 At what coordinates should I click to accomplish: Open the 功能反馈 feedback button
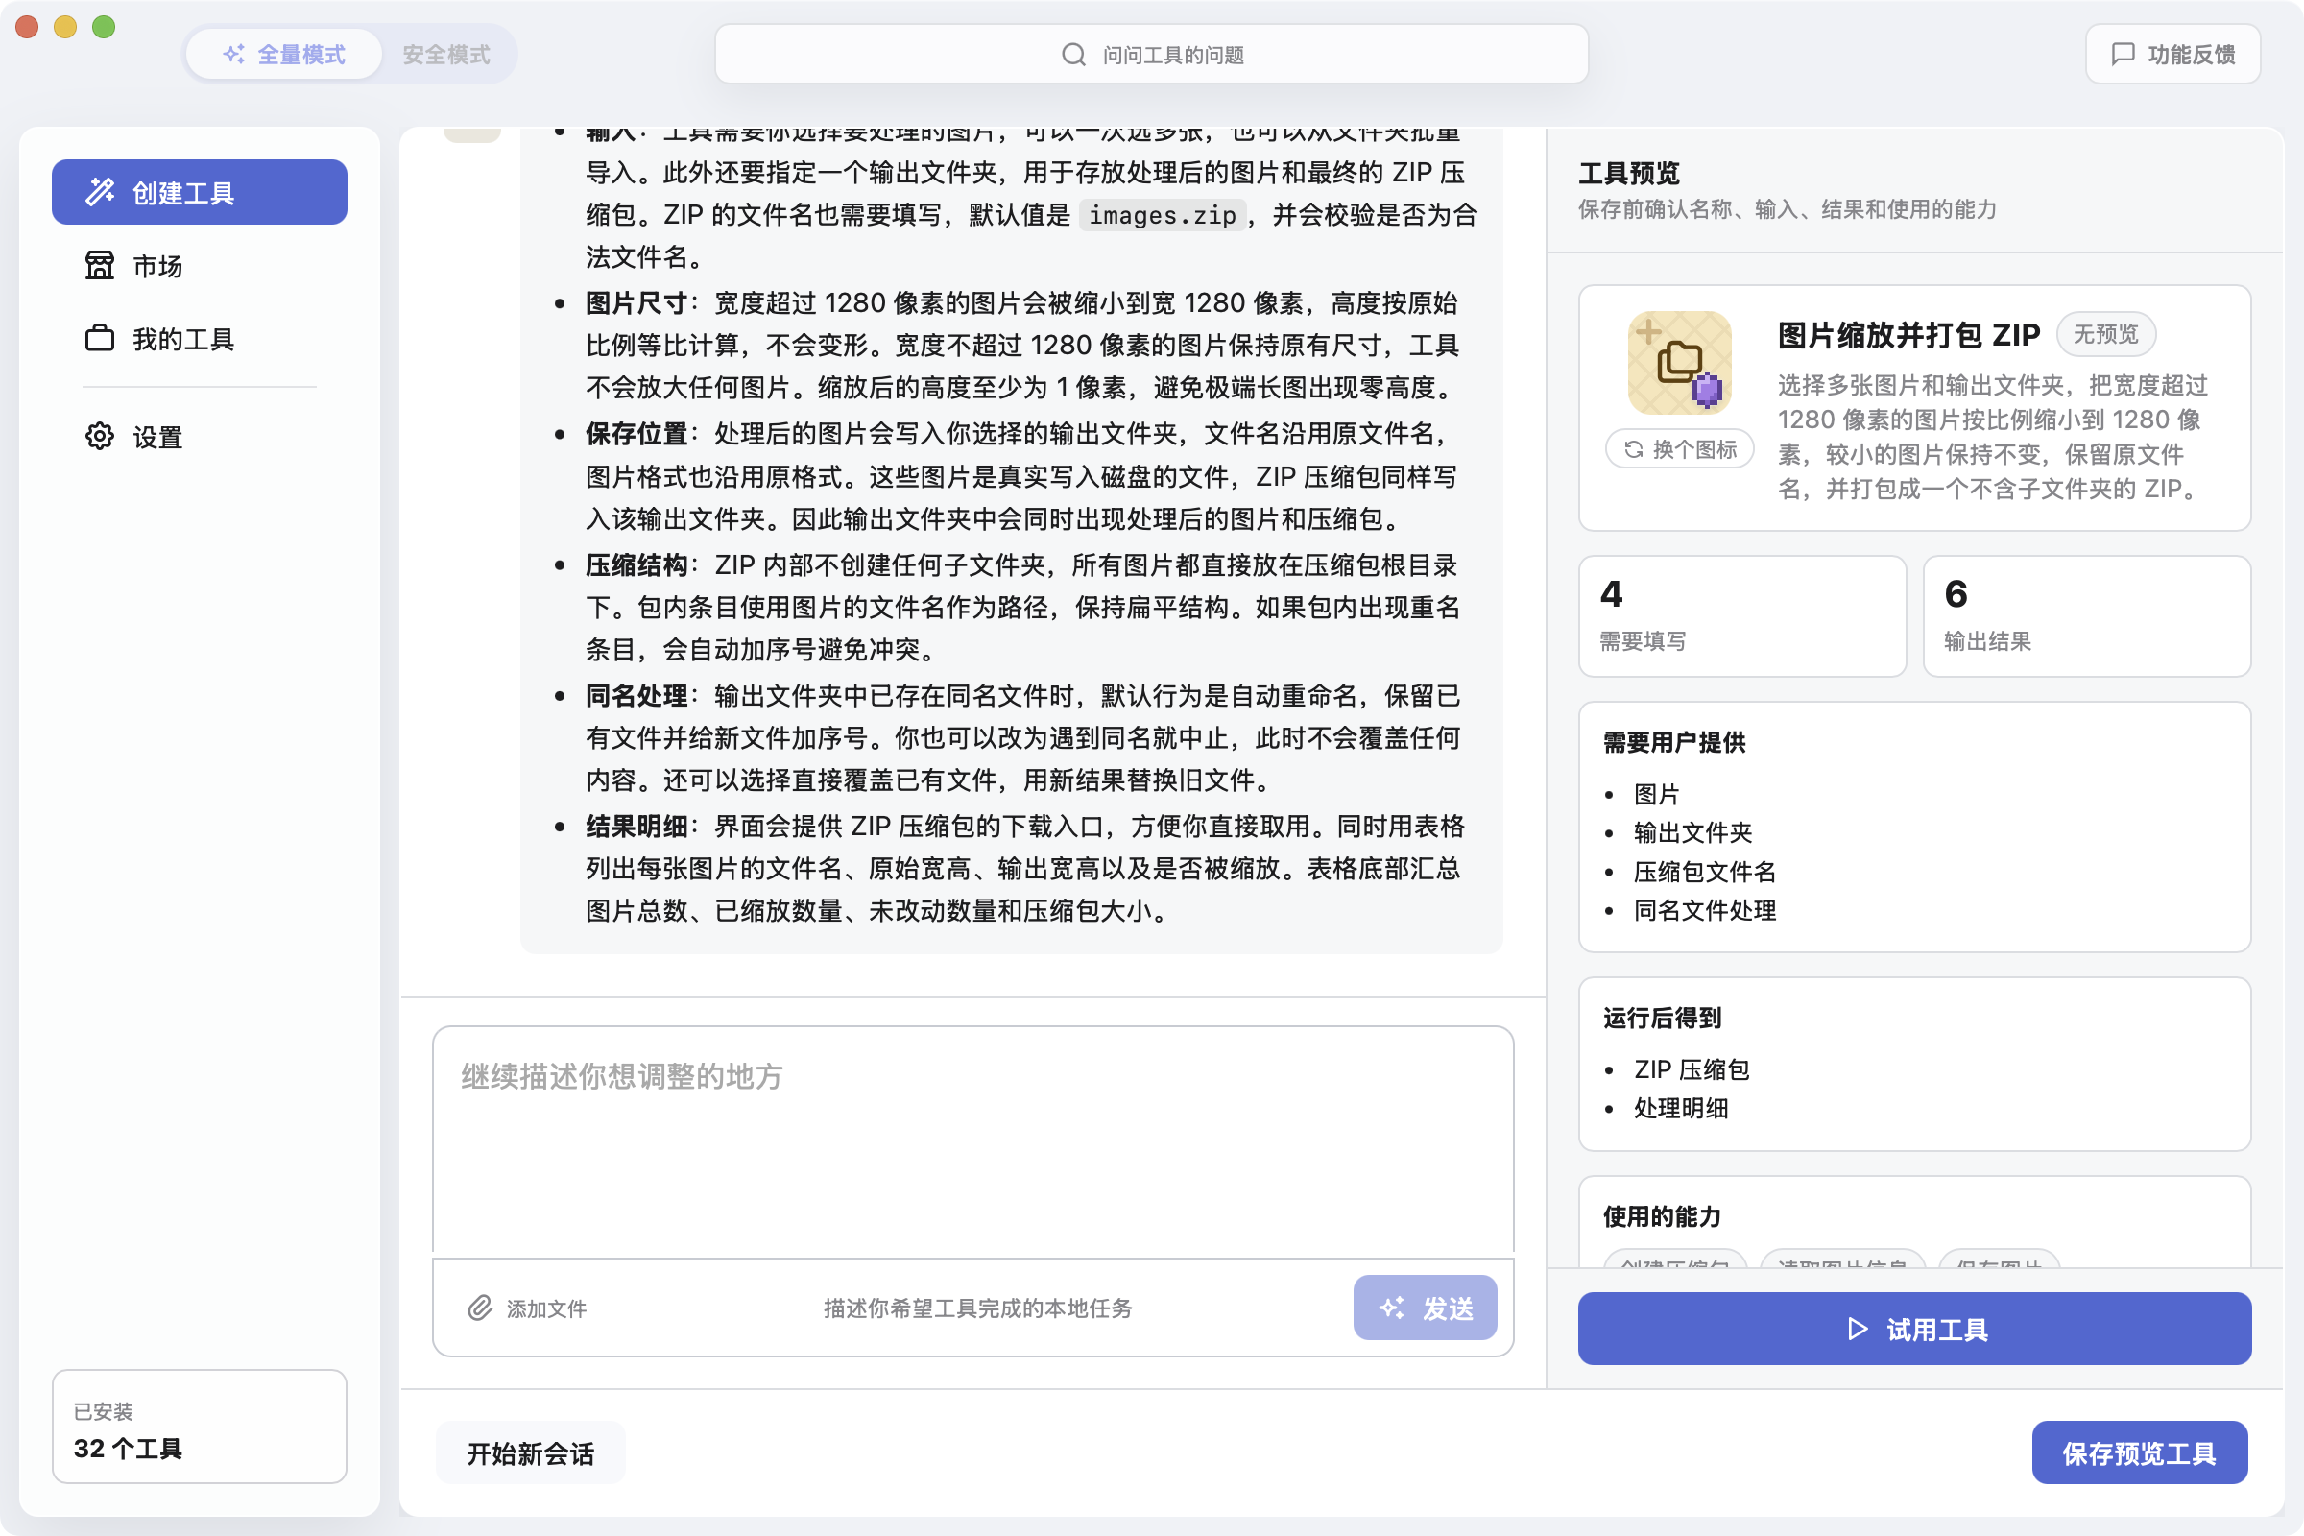(x=2172, y=54)
